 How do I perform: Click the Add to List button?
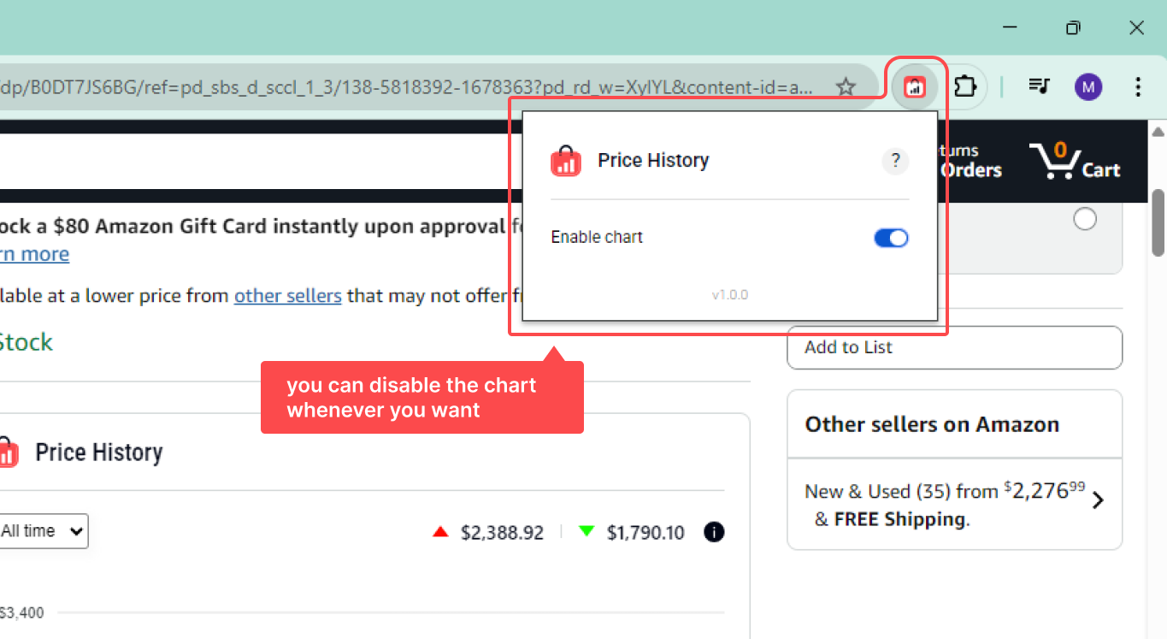point(954,347)
